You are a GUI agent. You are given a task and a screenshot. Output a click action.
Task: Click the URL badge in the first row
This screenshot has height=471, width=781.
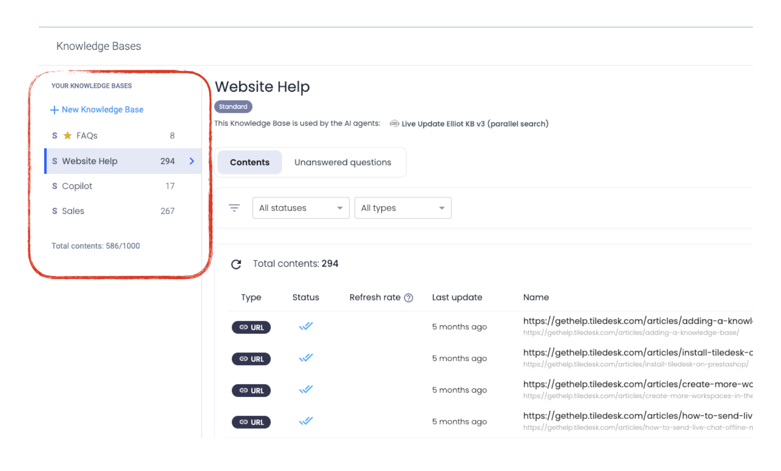click(251, 327)
